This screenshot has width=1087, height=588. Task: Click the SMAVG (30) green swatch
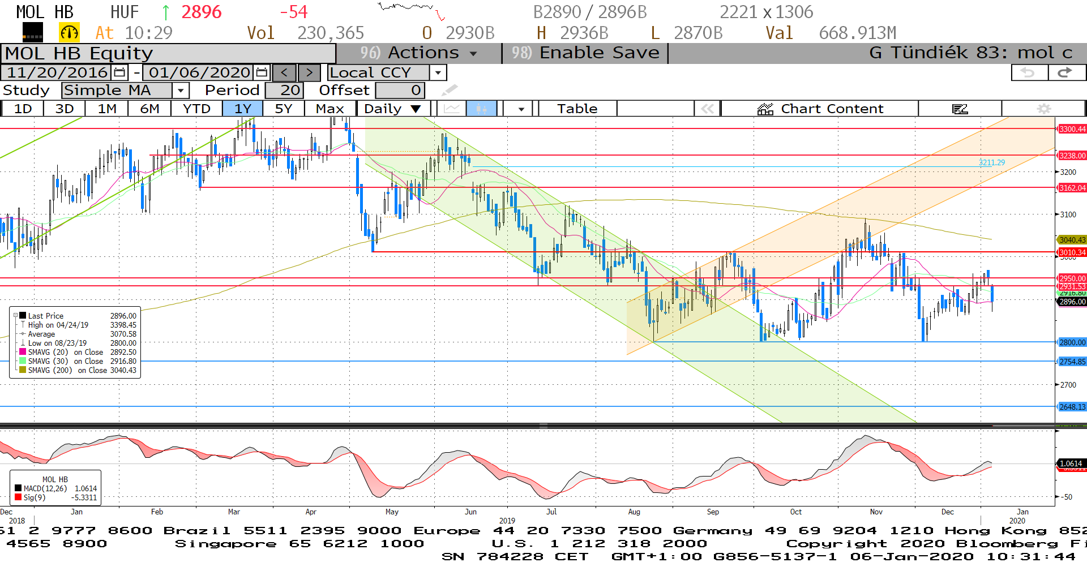coord(23,361)
